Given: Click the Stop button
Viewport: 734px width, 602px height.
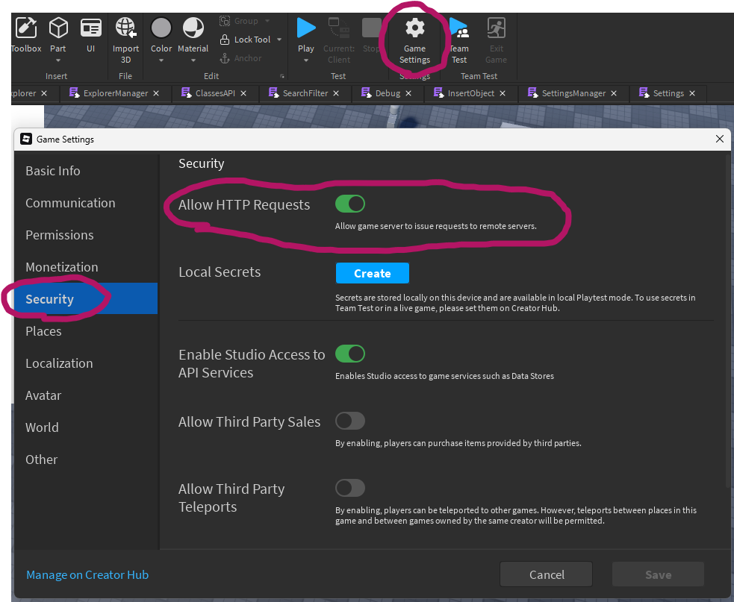Looking at the screenshot, I should (x=372, y=28).
